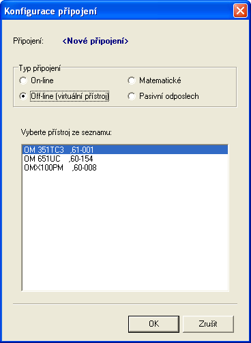The height and width of the screenshot is (343, 251).
Task: Click empty area of the device list
Action: (x=125, y=230)
